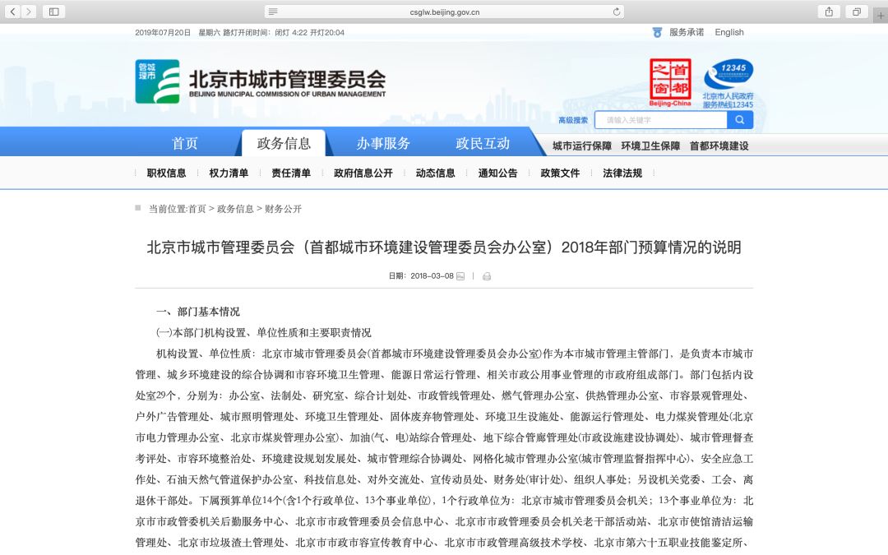Image resolution: width=888 pixels, height=555 pixels.
Task: Open the 责任清单 submenu item
Action: coord(291,173)
